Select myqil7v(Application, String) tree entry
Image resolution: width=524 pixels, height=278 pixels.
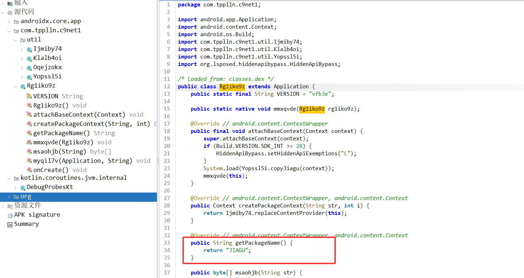coord(92,161)
